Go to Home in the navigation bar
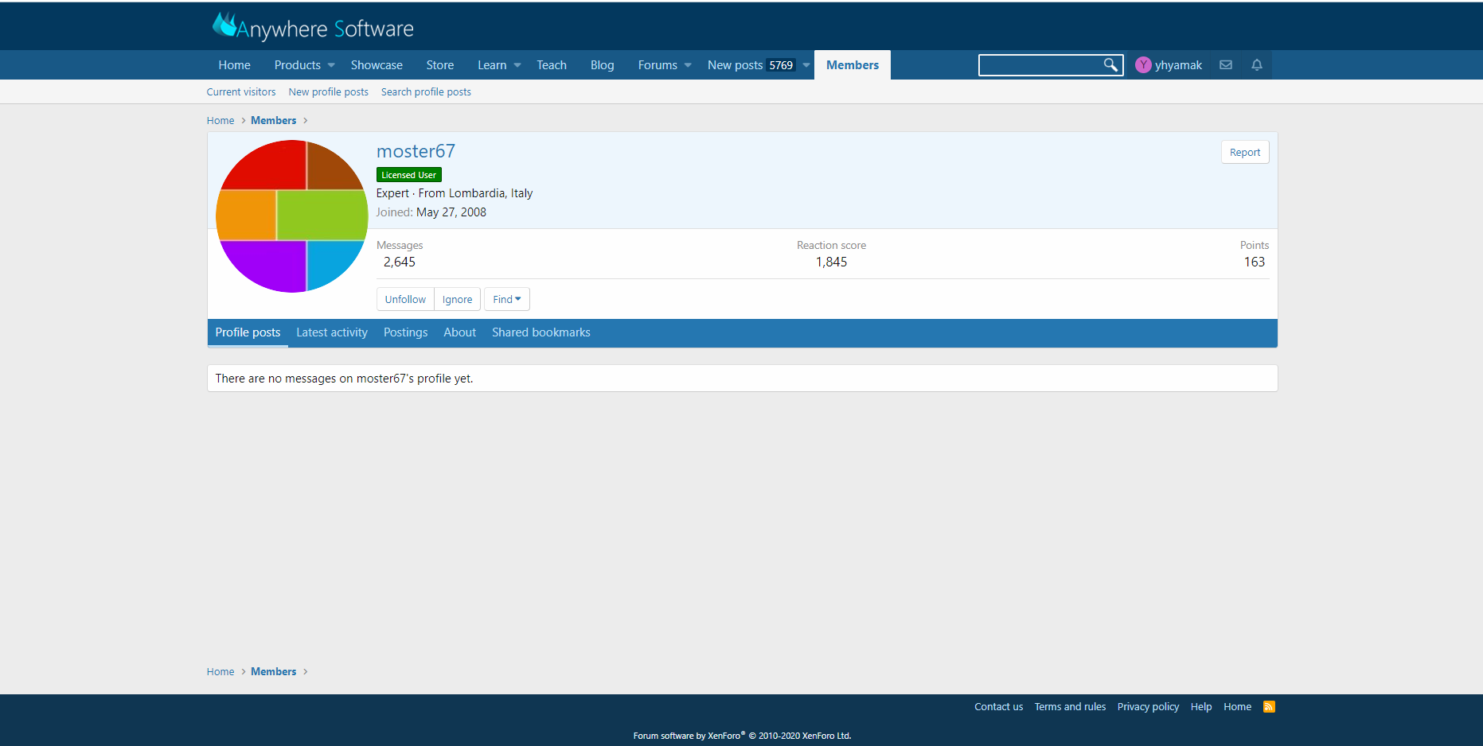Image resolution: width=1483 pixels, height=746 pixels. (x=234, y=65)
